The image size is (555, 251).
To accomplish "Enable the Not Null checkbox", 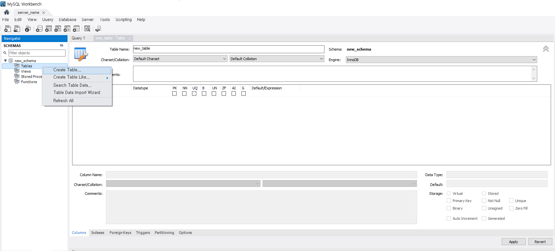I will click(484, 201).
